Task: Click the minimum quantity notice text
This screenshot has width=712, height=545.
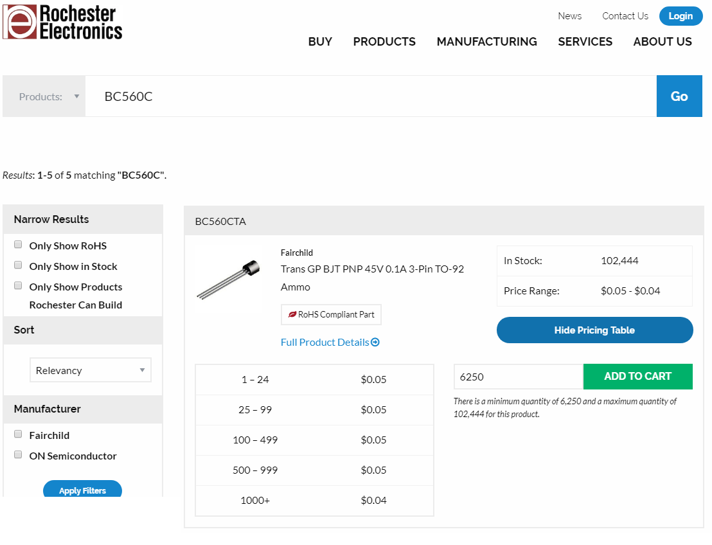Action: click(564, 408)
